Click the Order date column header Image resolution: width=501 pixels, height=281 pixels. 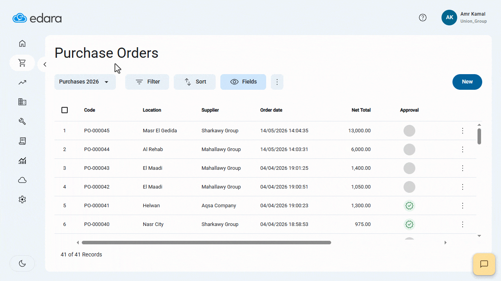coord(271,110)
